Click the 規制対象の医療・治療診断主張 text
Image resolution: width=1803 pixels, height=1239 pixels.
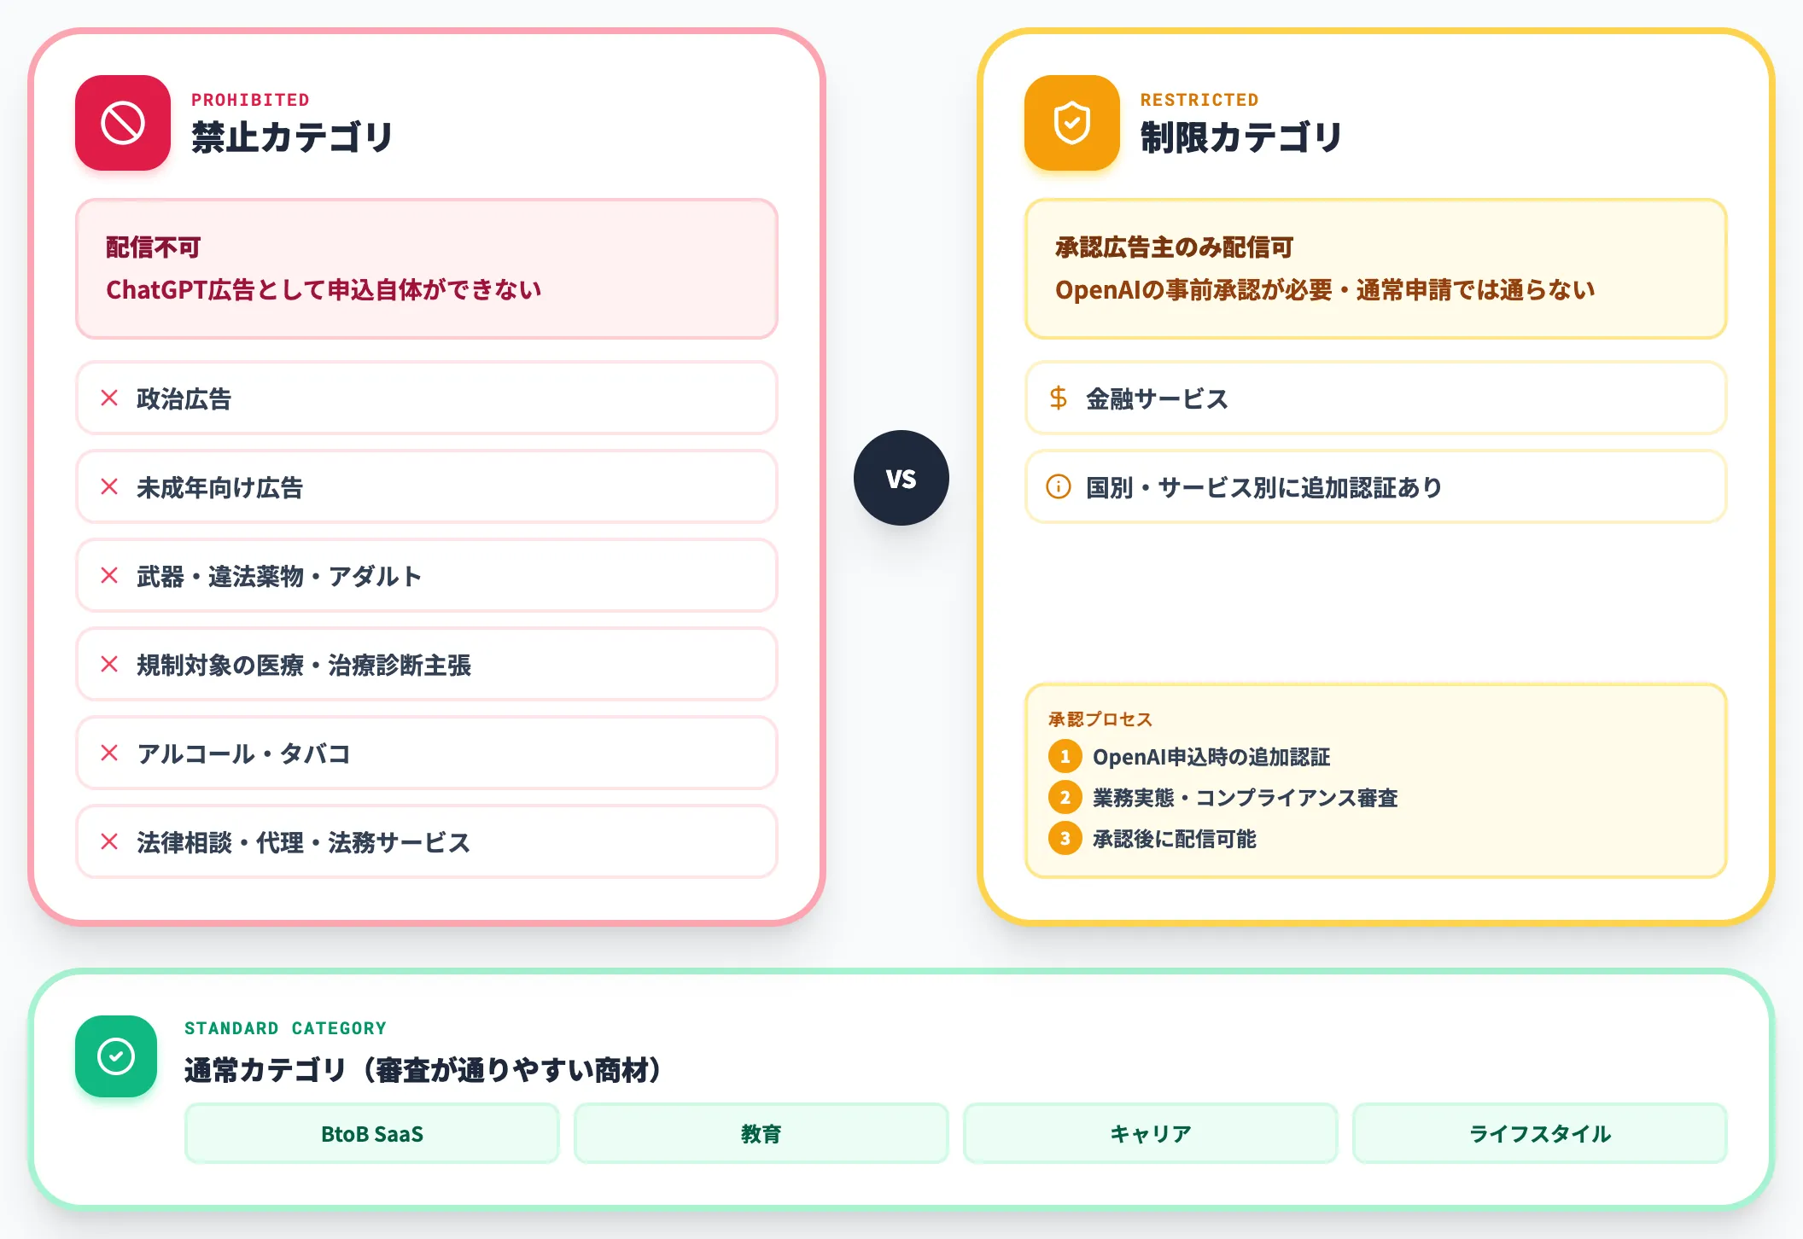pyautogui.click(x=304, y=665)
